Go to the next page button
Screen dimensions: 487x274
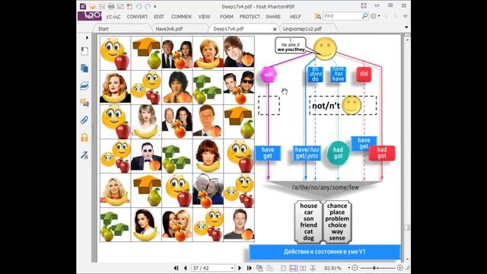240,268
